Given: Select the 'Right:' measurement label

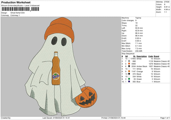Looking at the screenshot, I should point(124,31).
